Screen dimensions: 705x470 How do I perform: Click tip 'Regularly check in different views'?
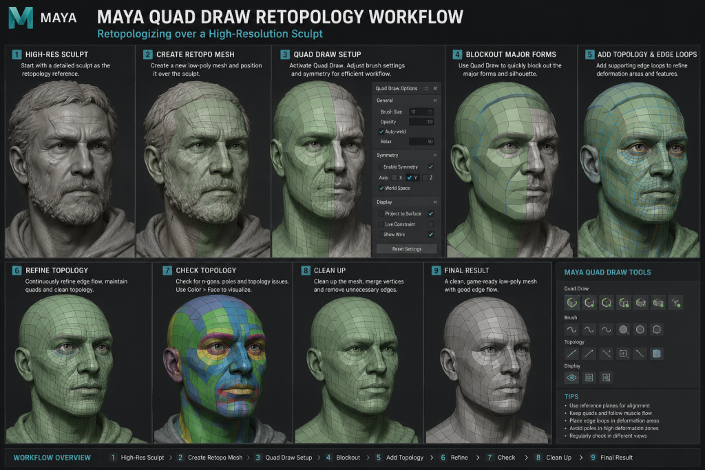(x=608, y=436)
